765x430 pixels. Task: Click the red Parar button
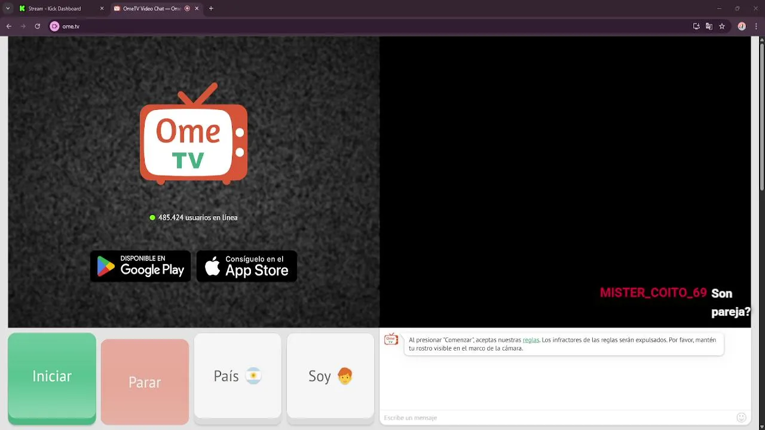pyautogui.click(x=145, y=382)
